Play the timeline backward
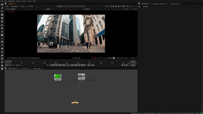 [63, 65]
